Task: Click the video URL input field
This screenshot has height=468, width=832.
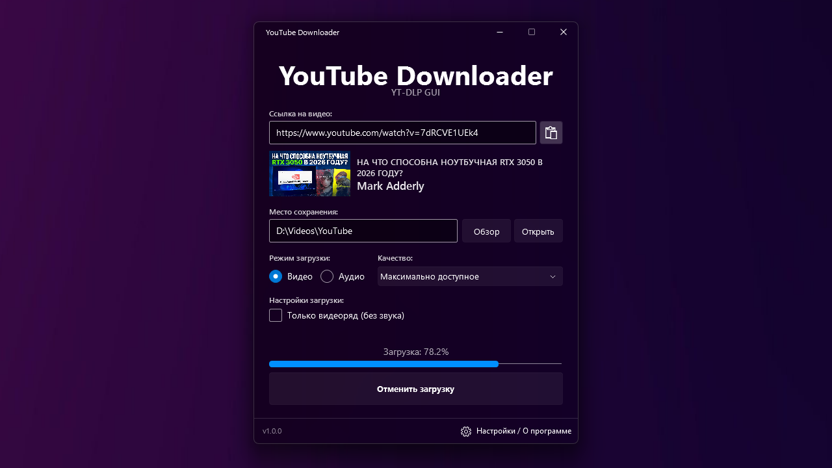Action: [x=402, y=133]
